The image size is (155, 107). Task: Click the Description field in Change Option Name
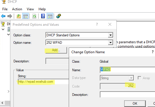[127, 94]
